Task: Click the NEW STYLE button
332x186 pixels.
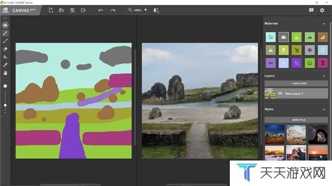Action: pos(296,120)
